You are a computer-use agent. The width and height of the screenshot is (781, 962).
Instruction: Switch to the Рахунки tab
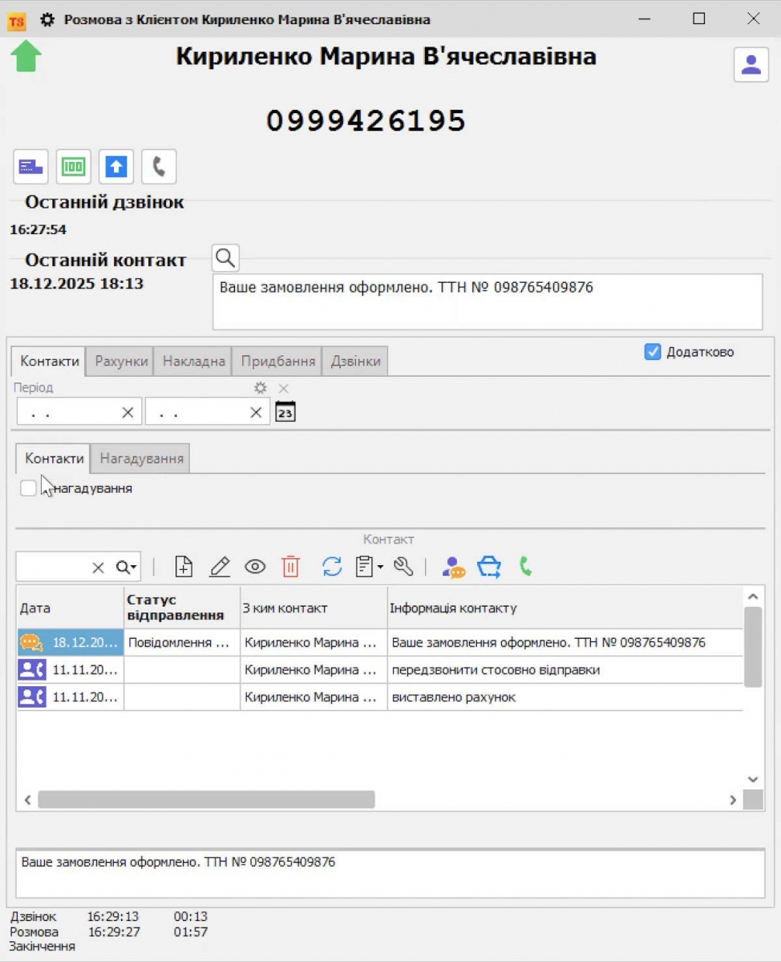[x=119, y=361]
